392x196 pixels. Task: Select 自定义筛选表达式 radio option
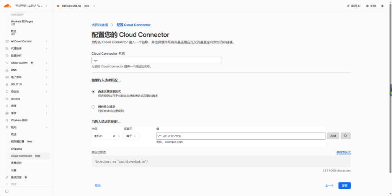[93, 92]
